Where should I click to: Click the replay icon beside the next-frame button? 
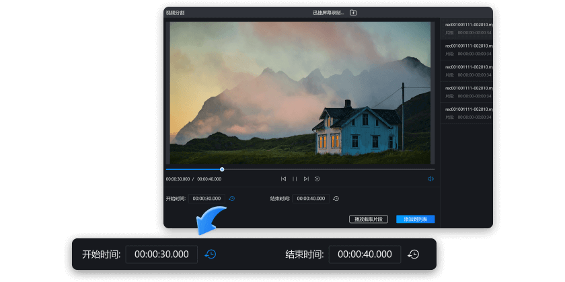click(x=317, y=179)
